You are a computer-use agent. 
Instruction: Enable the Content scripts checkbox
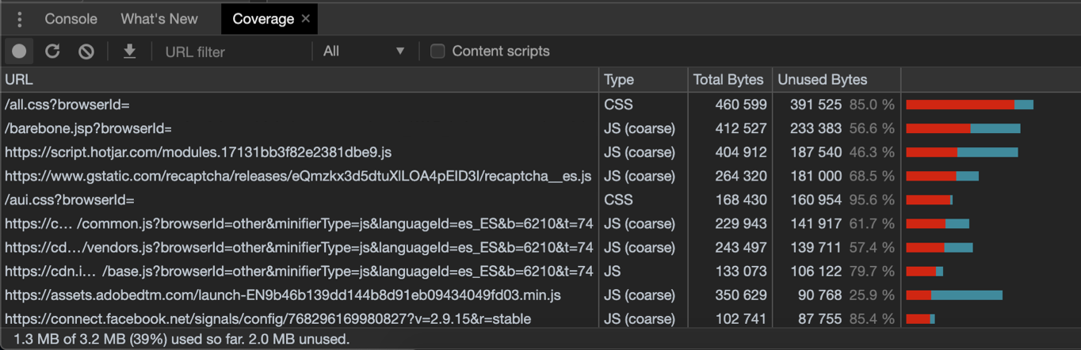click(437, 51)
